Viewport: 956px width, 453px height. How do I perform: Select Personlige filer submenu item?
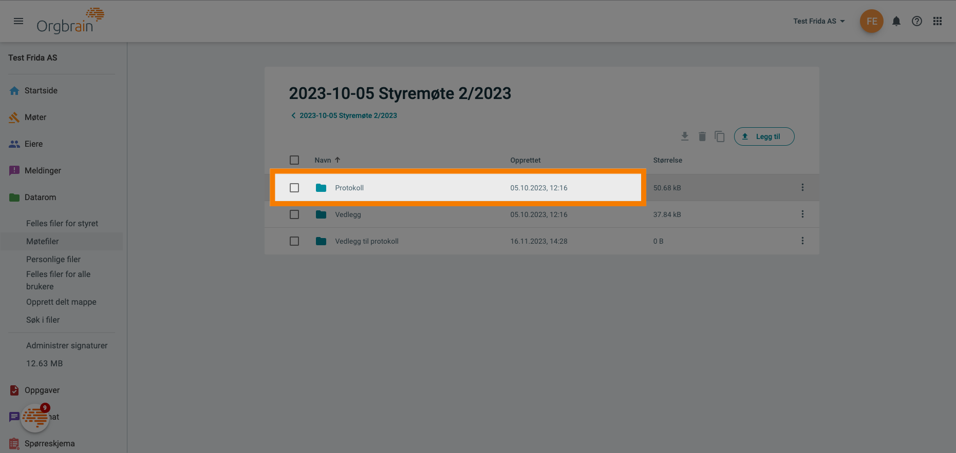point(53,260)
